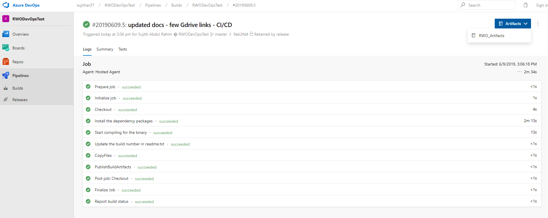The image size is (548, 218).
Task: Switch to the Tests tab
Action: pos(123,49)
